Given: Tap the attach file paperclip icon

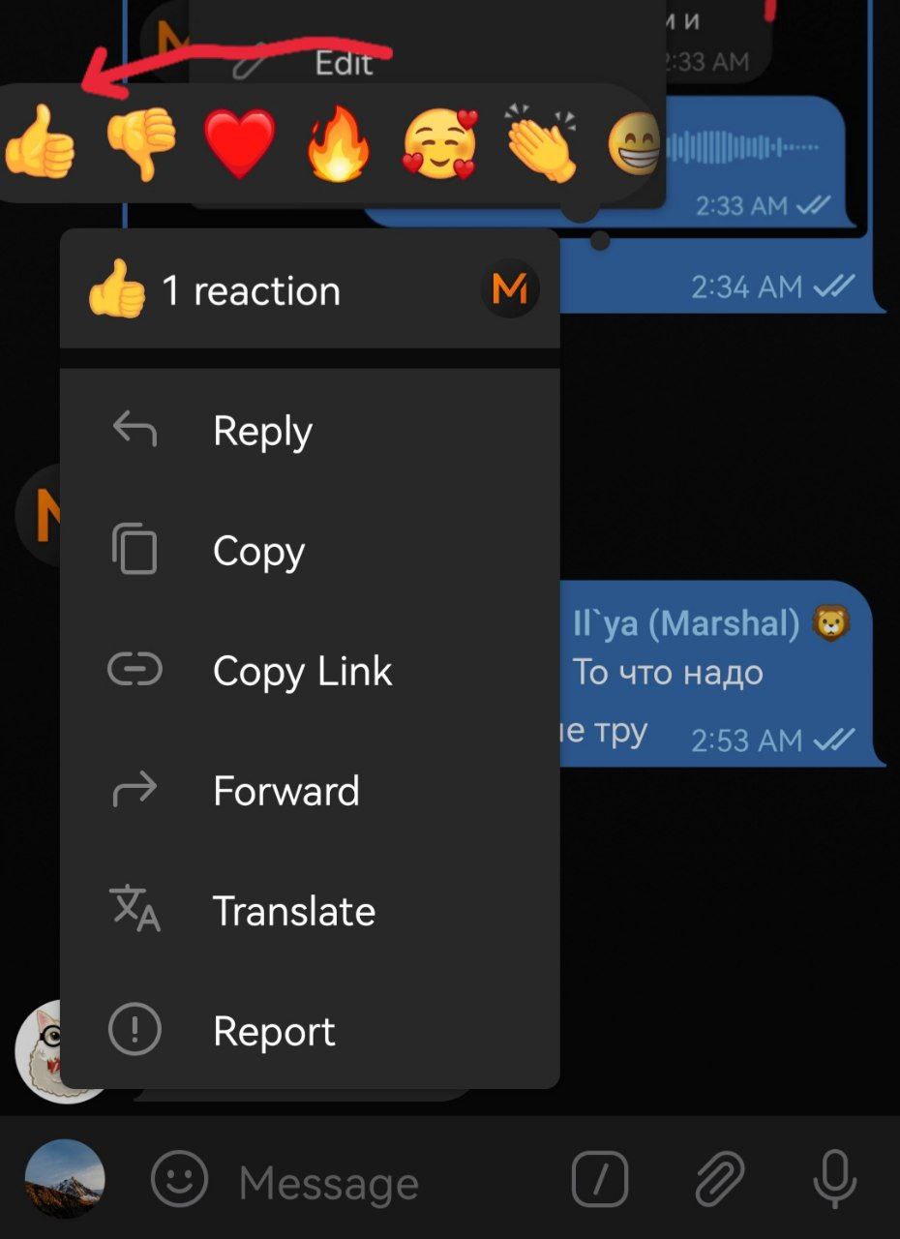Looking at the screenshot, I should pos(719,1179).
